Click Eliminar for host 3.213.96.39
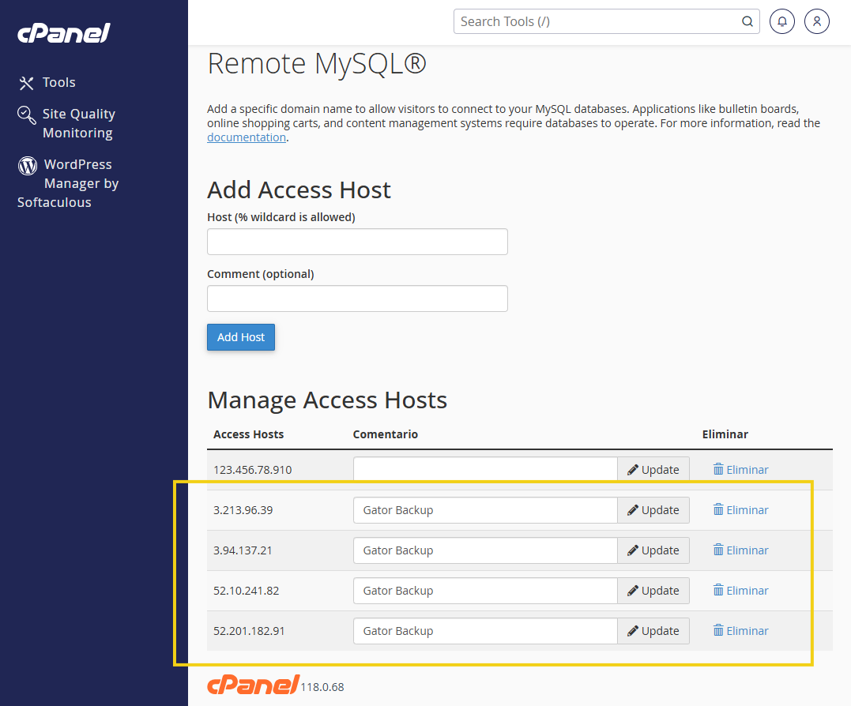851x706 pixels. coord(741,509)
